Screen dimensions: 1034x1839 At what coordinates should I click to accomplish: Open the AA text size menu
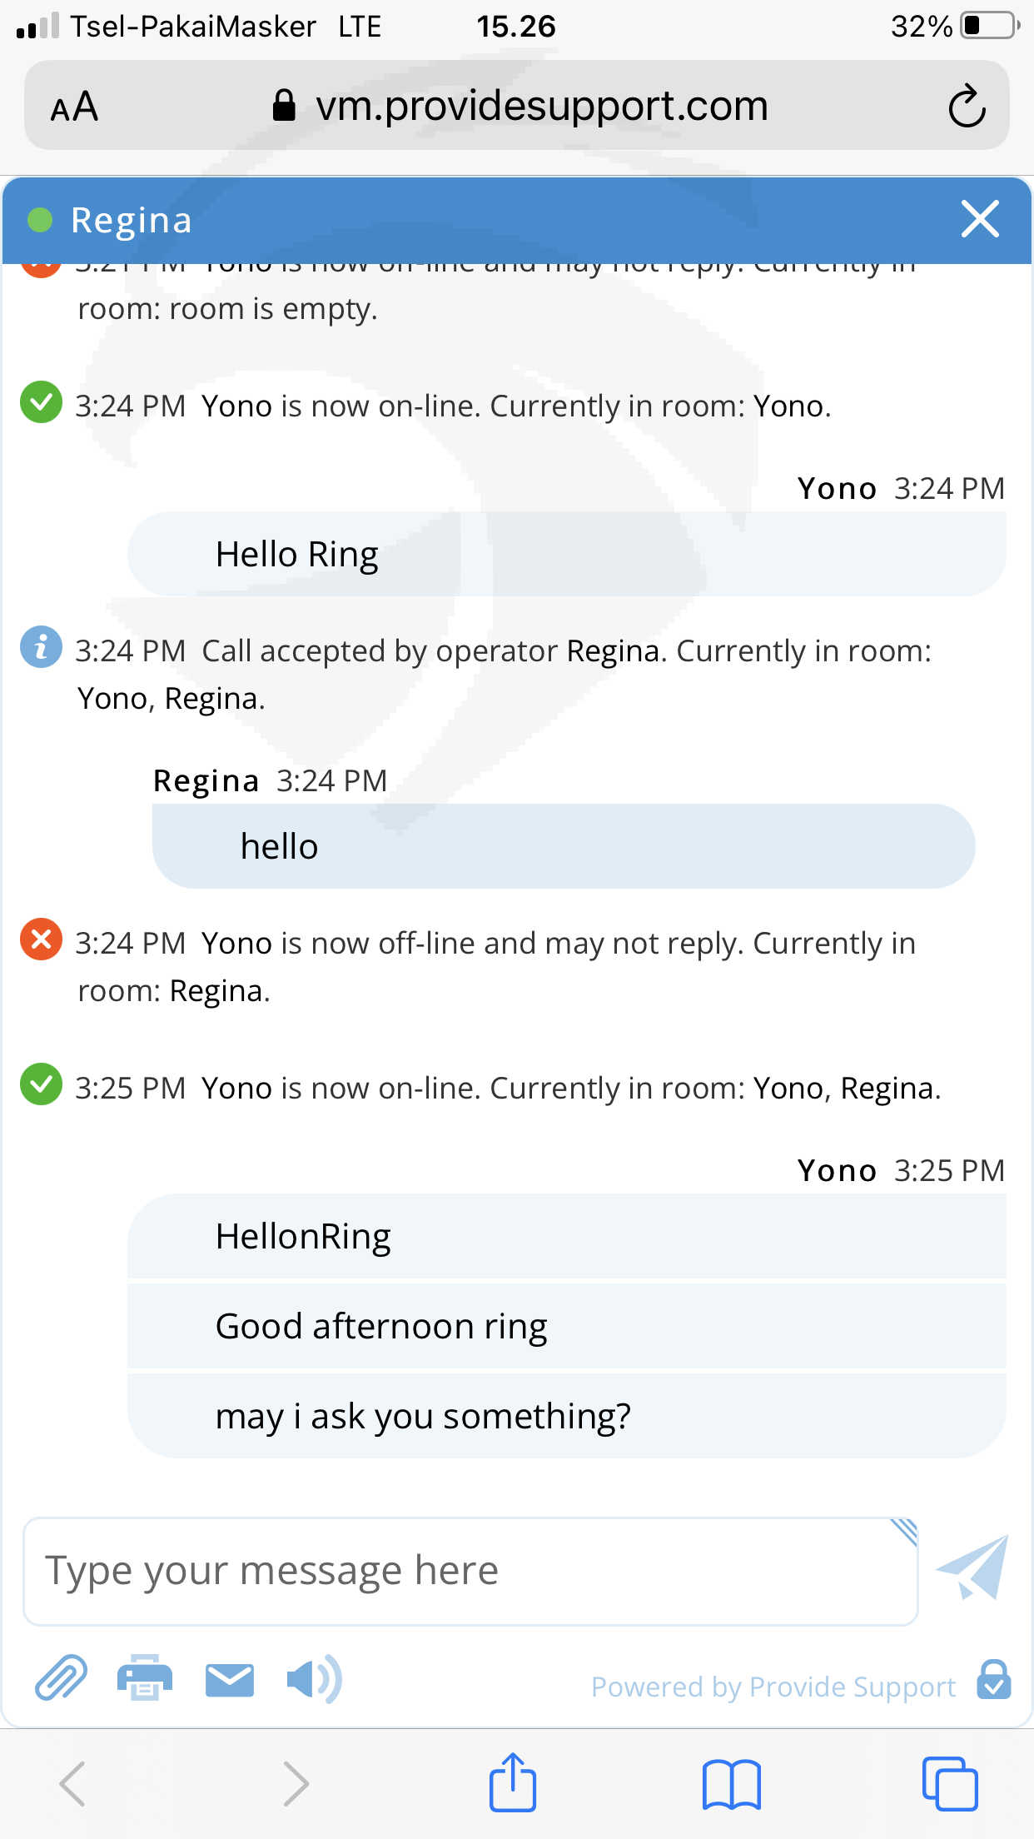pyautogui.click(x=75, y=107)
